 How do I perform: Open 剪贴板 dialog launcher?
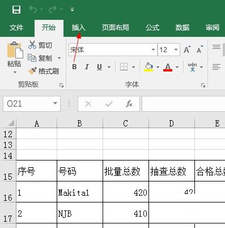click(61, 86)
